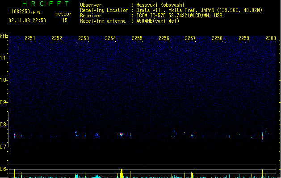Click the 2258 time marker
Viewport: 281px width, 178px height.
click(217, 38)
